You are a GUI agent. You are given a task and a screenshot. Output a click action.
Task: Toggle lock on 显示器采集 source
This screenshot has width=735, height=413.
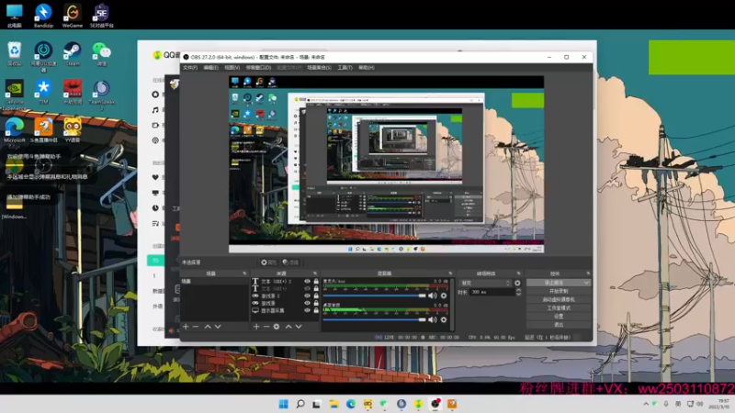pos(316,310)
